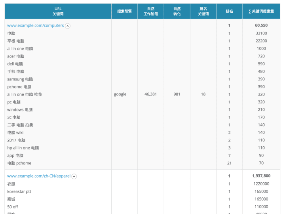Viewport: 285px width, 214px height.
Task: Sort by 排名 column header
Action: (229, 11)
